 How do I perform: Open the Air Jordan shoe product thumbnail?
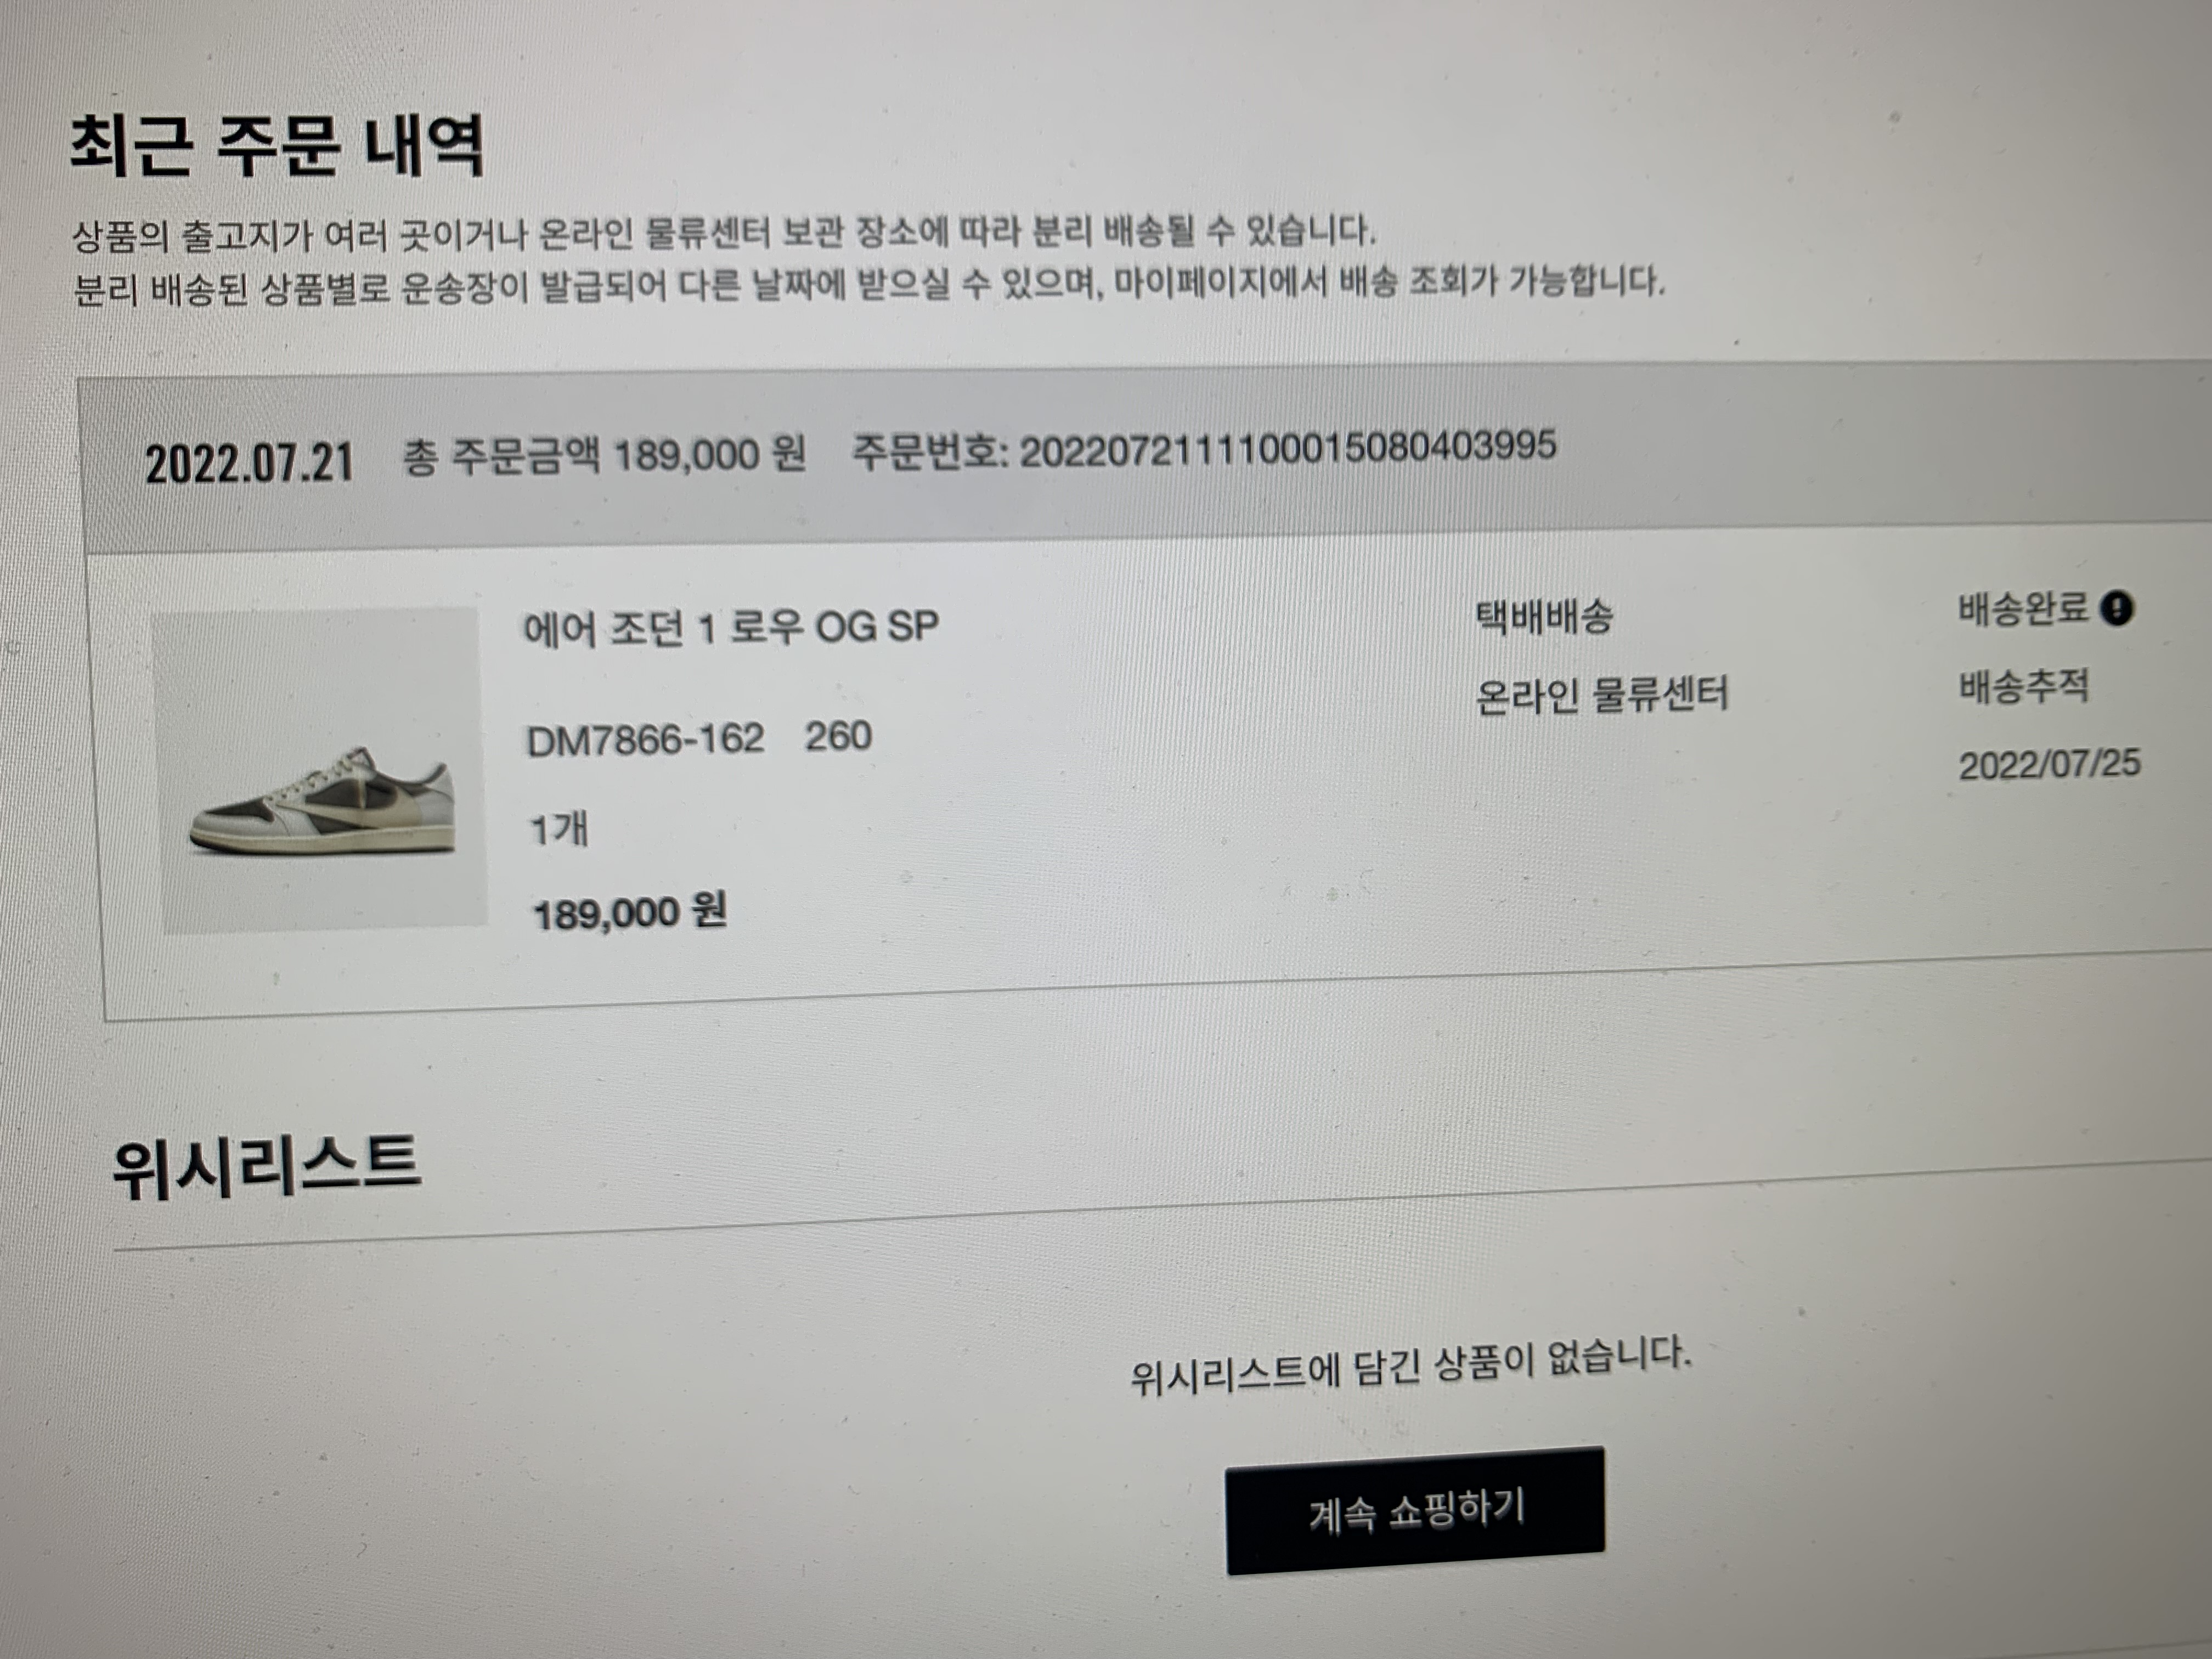pyautogui.click(x=320, y=770)
